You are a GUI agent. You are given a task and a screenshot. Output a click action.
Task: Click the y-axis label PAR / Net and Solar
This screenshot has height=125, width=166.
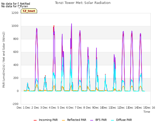tap(4, 60)
